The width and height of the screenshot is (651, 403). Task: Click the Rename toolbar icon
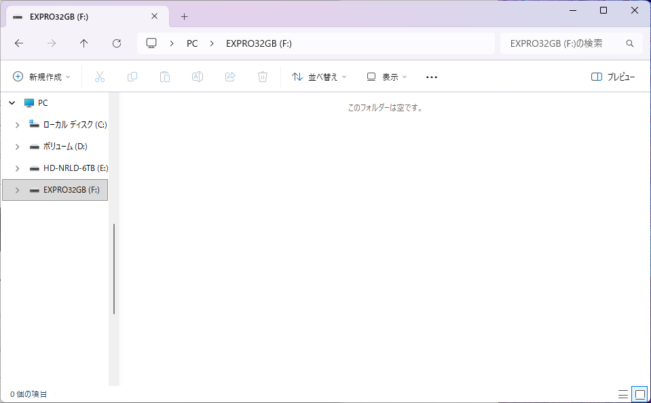coord(198,77)
